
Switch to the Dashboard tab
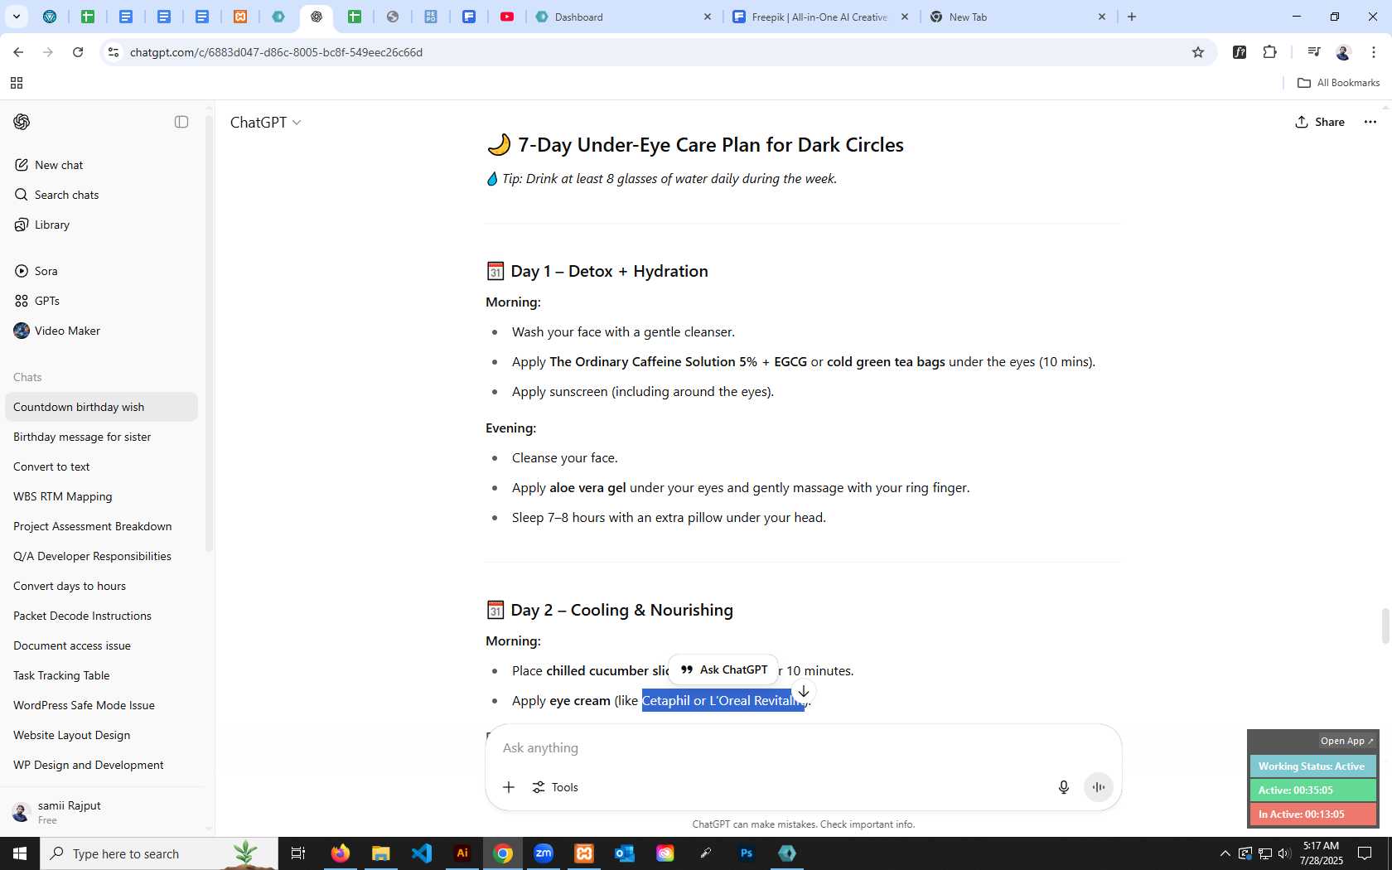click(623, 17)
